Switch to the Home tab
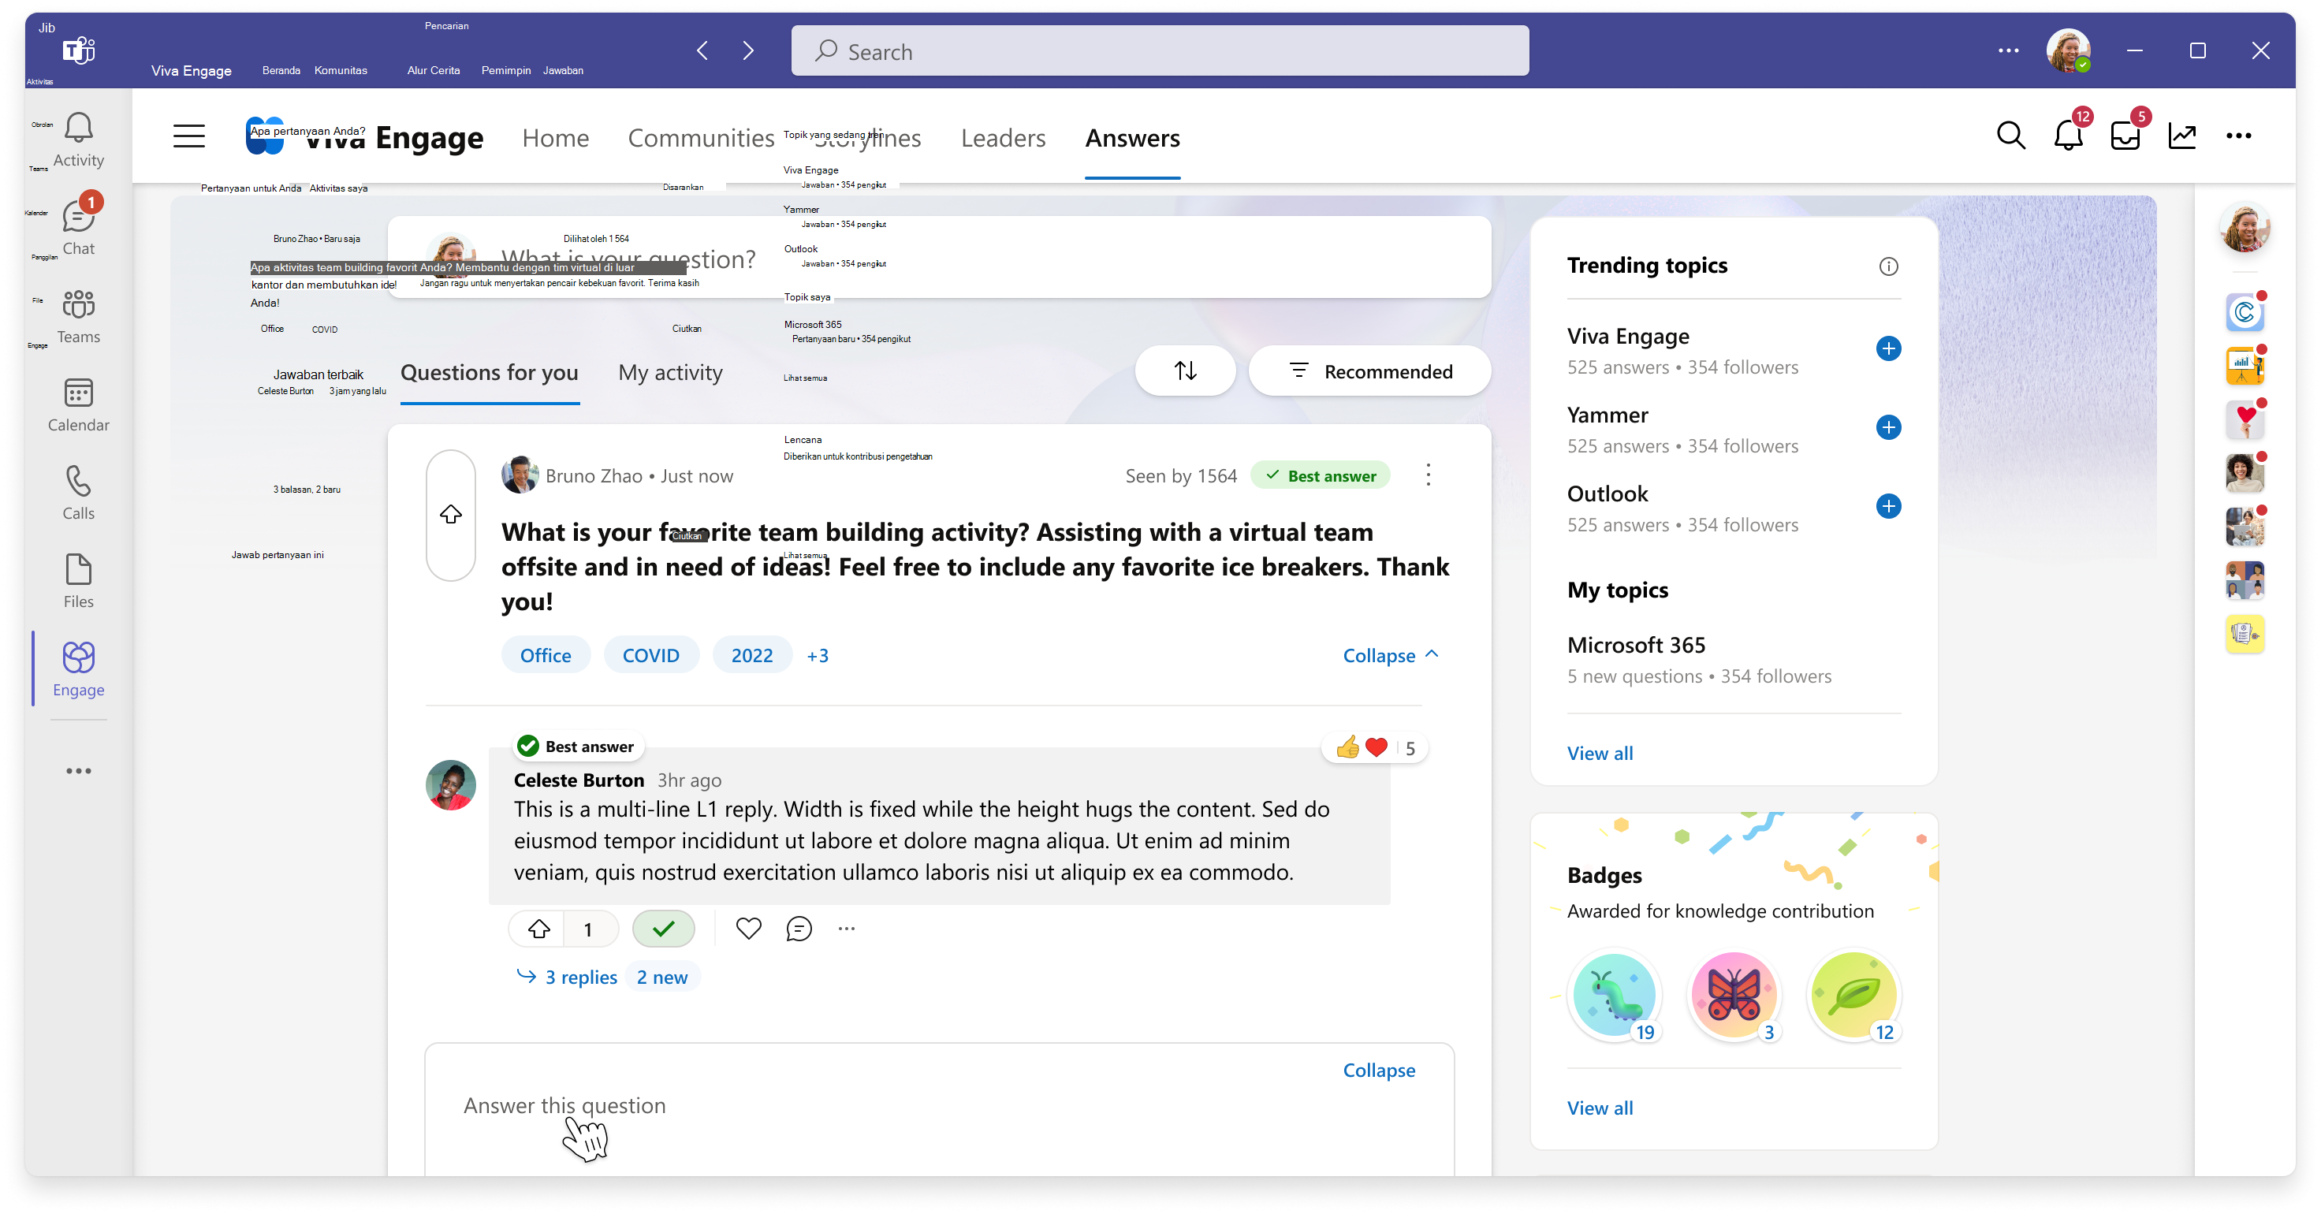 click(x=555, y=138)
